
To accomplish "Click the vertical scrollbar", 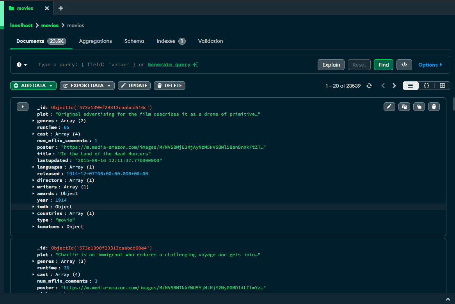I will [453, 104].
